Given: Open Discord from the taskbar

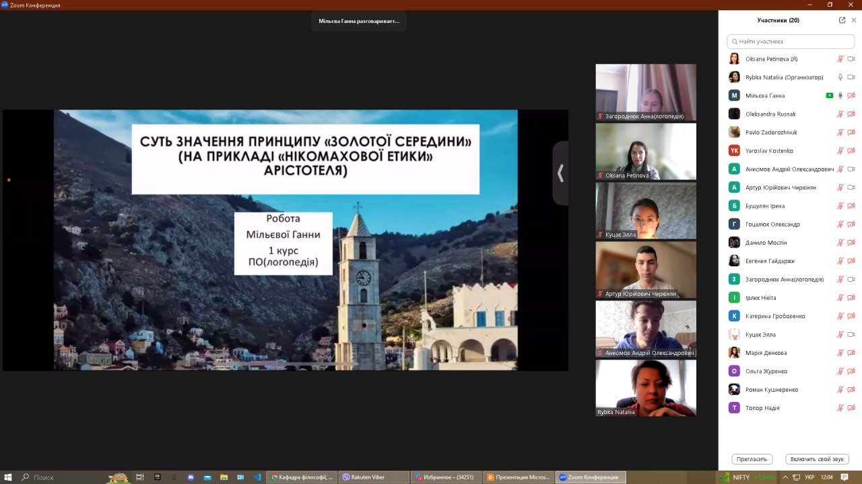Looking at the screenshot, I should click(x=191, y=477).
